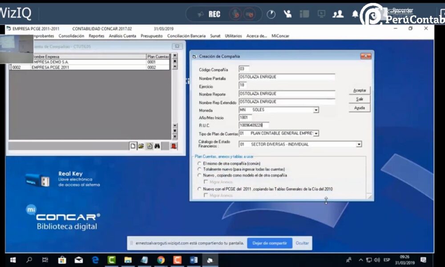Screen dimensions: 445x267
Task: Open the Catálogo de Estado Financieros dropdown
Action: (359, 144)
